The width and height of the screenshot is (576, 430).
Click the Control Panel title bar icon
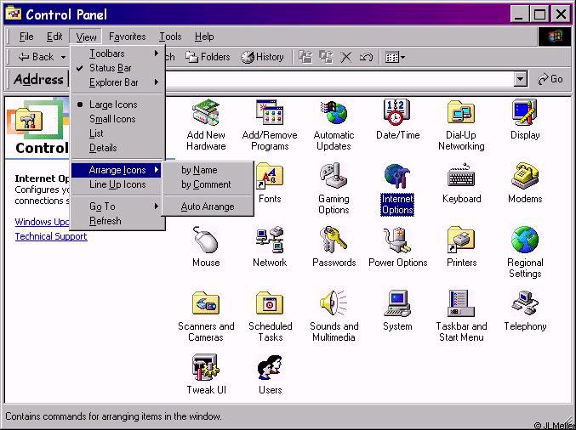click(x=14, y=14)
